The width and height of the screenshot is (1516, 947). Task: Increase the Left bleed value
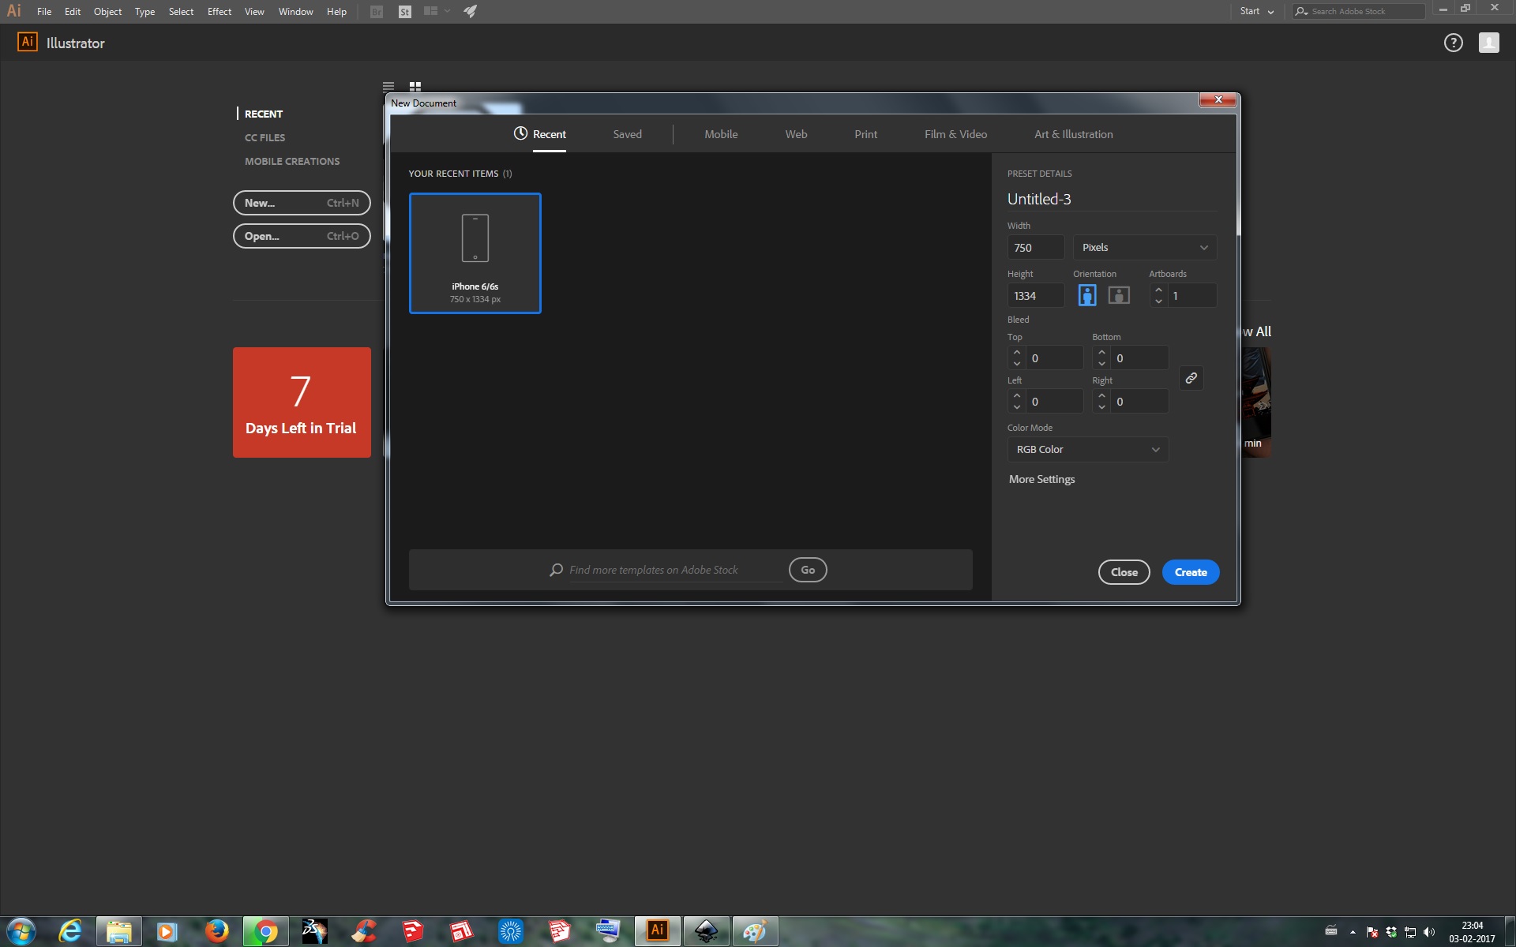1017,396
